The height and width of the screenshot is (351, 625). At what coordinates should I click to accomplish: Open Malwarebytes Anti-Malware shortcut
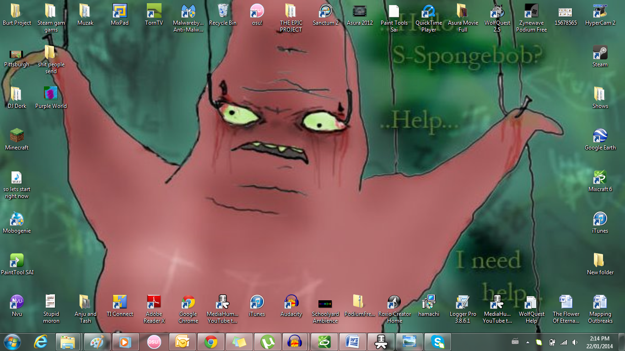(189, 18)
